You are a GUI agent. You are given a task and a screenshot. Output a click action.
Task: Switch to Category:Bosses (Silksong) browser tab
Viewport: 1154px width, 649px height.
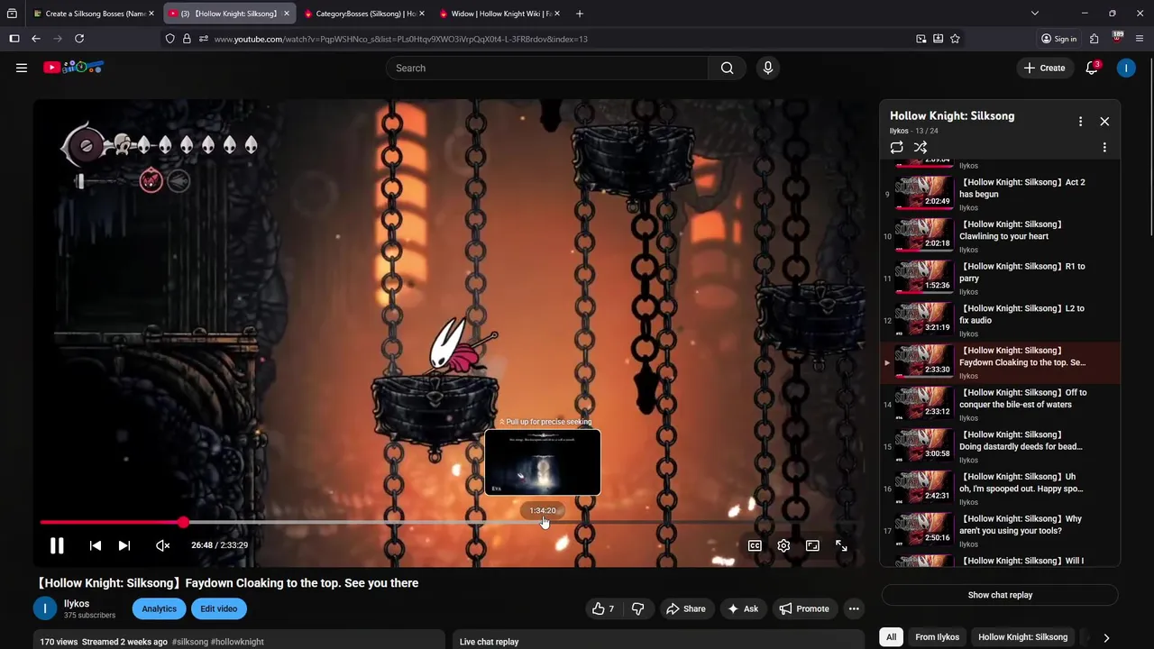point(364,14)
